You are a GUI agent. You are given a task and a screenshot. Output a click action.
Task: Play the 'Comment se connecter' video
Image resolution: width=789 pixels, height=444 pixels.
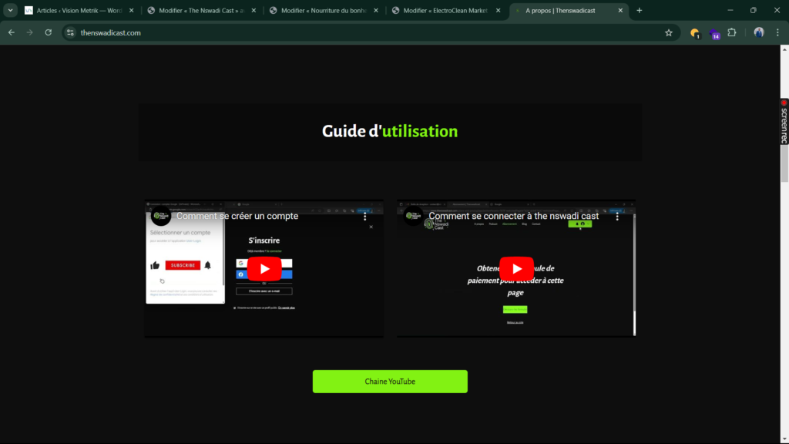pos(517,269)
